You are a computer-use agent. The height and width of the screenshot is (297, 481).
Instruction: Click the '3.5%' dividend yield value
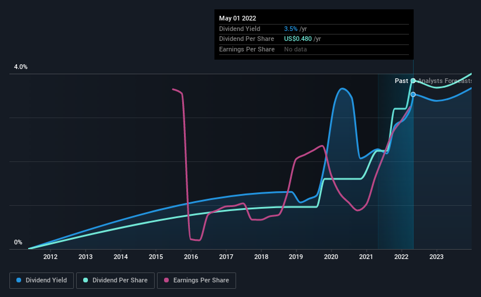point(291,29)
